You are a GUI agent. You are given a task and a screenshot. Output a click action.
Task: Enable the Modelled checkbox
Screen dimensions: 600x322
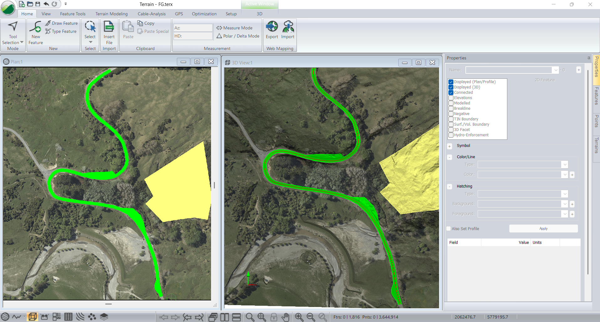coord(451,103)
